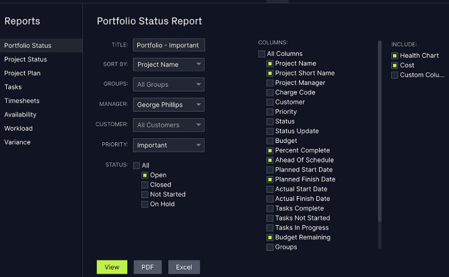
Task: Uncheck the Project Name column checkbox
Action: [270, 64]
